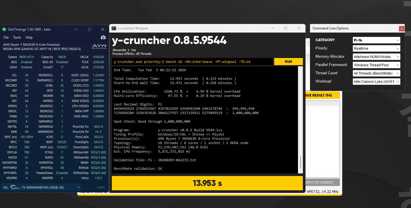The image size is (411, 208).
Task: Expand Parallel Framework dropdown Windows Thread Pool
Action: [376, 65]
